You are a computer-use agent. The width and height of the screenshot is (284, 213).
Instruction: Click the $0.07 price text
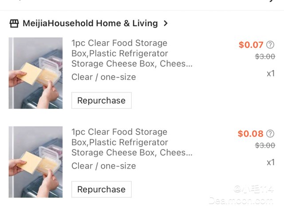pos(251,45)
